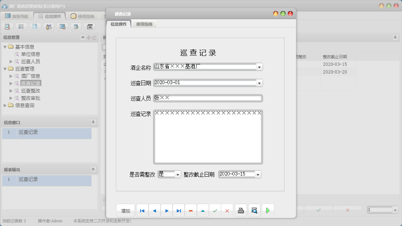Click the green play arrow icon
This screenshot has height=226, width=402.
click(268, 211)
